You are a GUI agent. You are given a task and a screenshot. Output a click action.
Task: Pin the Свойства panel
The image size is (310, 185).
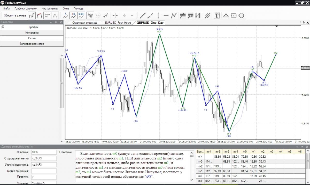56,22
